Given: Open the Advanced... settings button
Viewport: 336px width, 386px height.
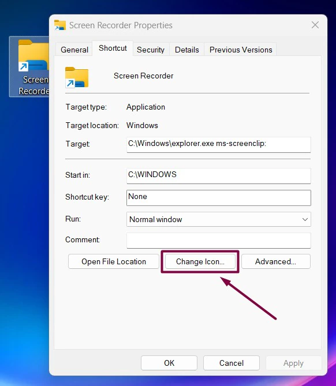Looking at the screenshot, I should pyautogui.click(x=275, y=261).
